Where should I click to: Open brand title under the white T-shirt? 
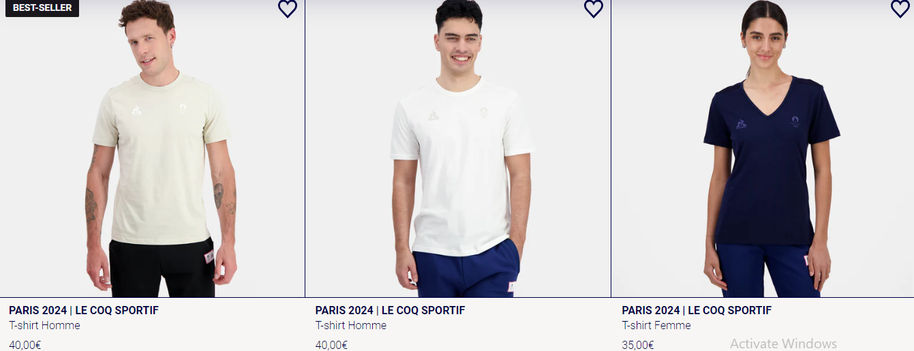click(x=390, y=310)
